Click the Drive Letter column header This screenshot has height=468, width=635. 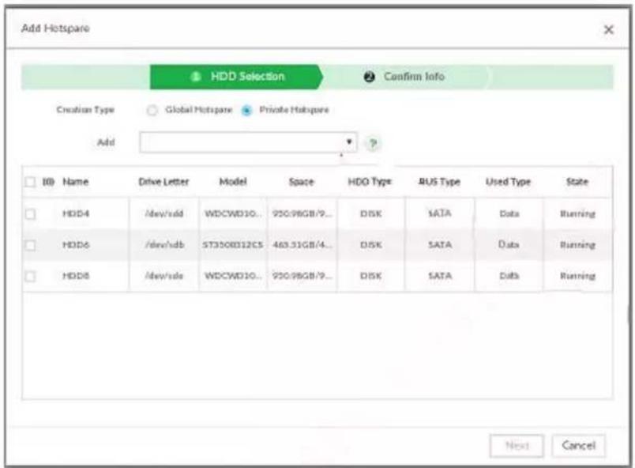(163, 182)
